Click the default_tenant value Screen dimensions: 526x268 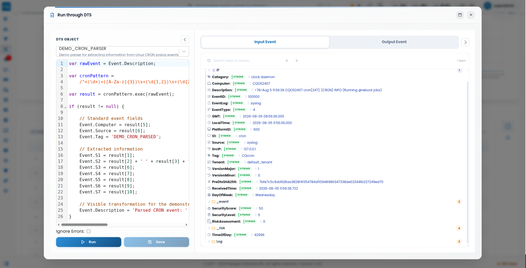260,162
